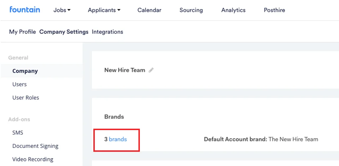Click the Fountain logo
This screenshot has height=166, width=339.
pos(24,10)
